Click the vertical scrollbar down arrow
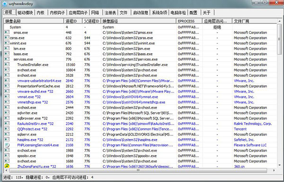284x182 pixels. 279,165
